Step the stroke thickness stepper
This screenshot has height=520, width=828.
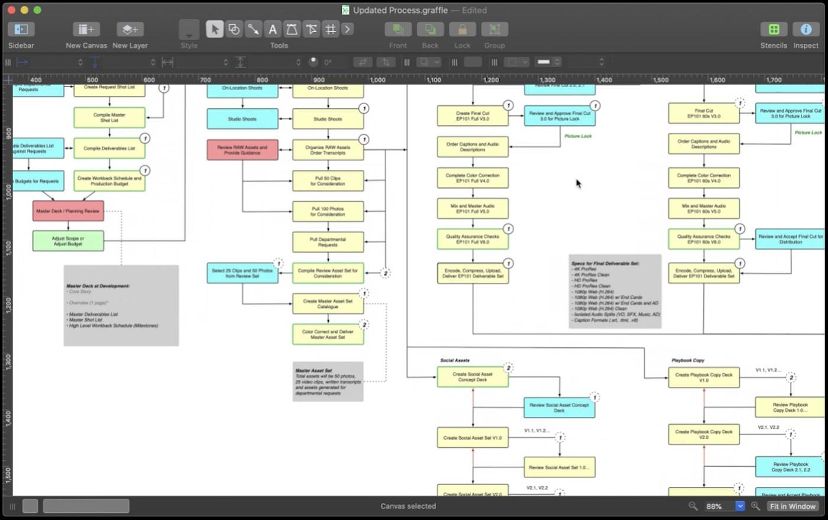click(x=601, y=62)
